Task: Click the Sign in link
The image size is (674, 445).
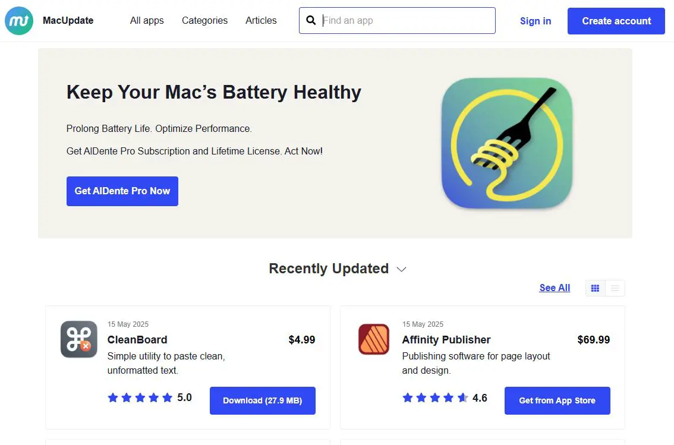Action: point(535,21)
